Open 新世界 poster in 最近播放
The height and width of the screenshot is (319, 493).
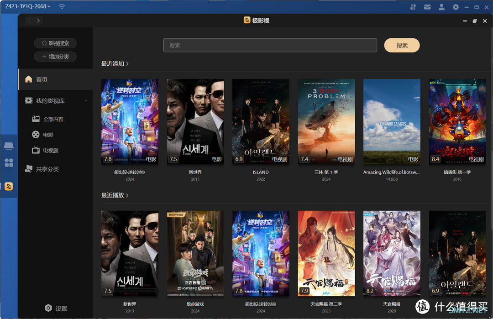[x=130, y=253]
